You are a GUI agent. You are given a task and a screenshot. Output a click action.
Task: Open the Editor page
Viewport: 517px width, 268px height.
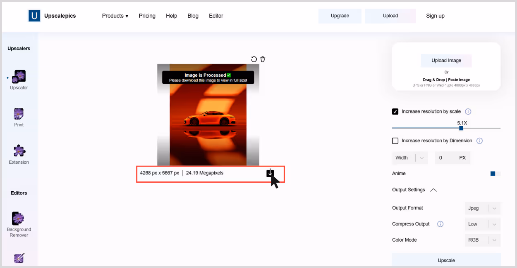pos(216,16)
